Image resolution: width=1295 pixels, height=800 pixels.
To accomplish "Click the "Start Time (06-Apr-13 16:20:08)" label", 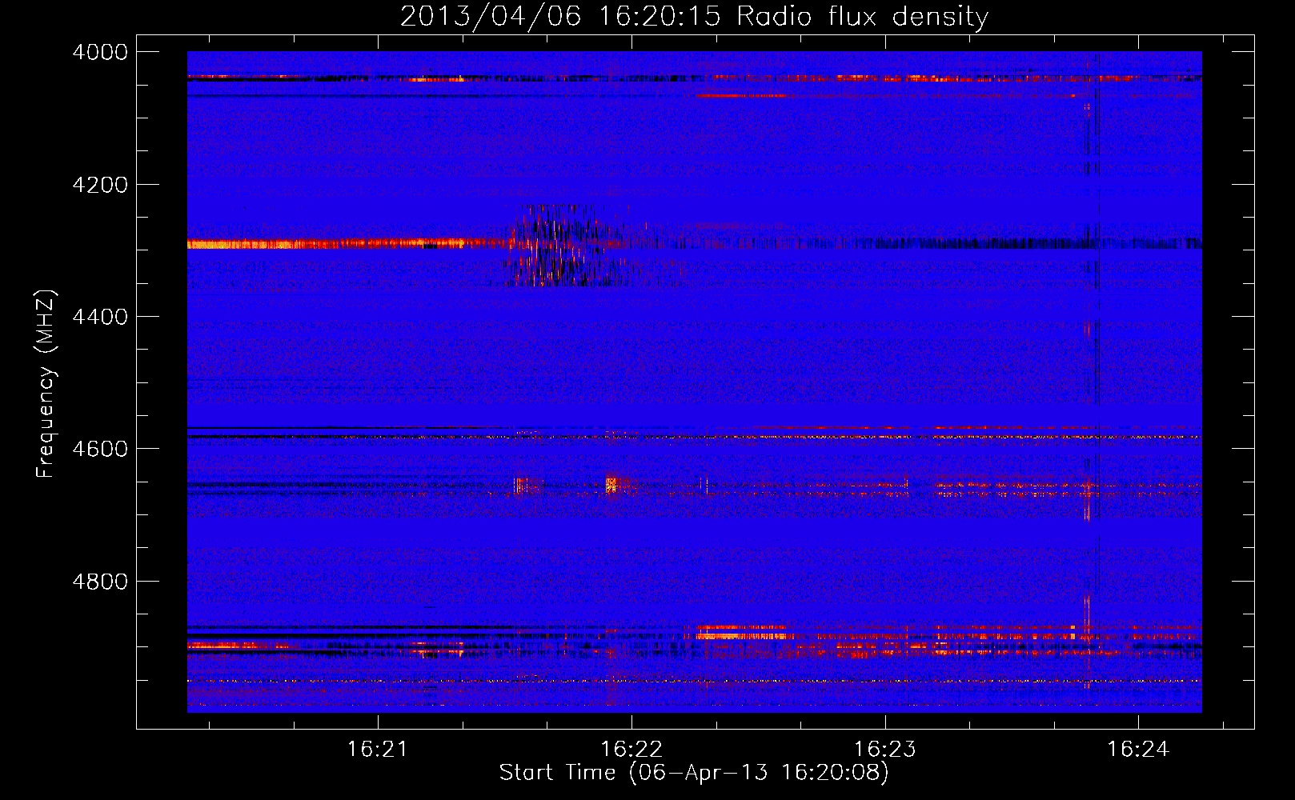I will pyautogui.click(x=694, y=773).
